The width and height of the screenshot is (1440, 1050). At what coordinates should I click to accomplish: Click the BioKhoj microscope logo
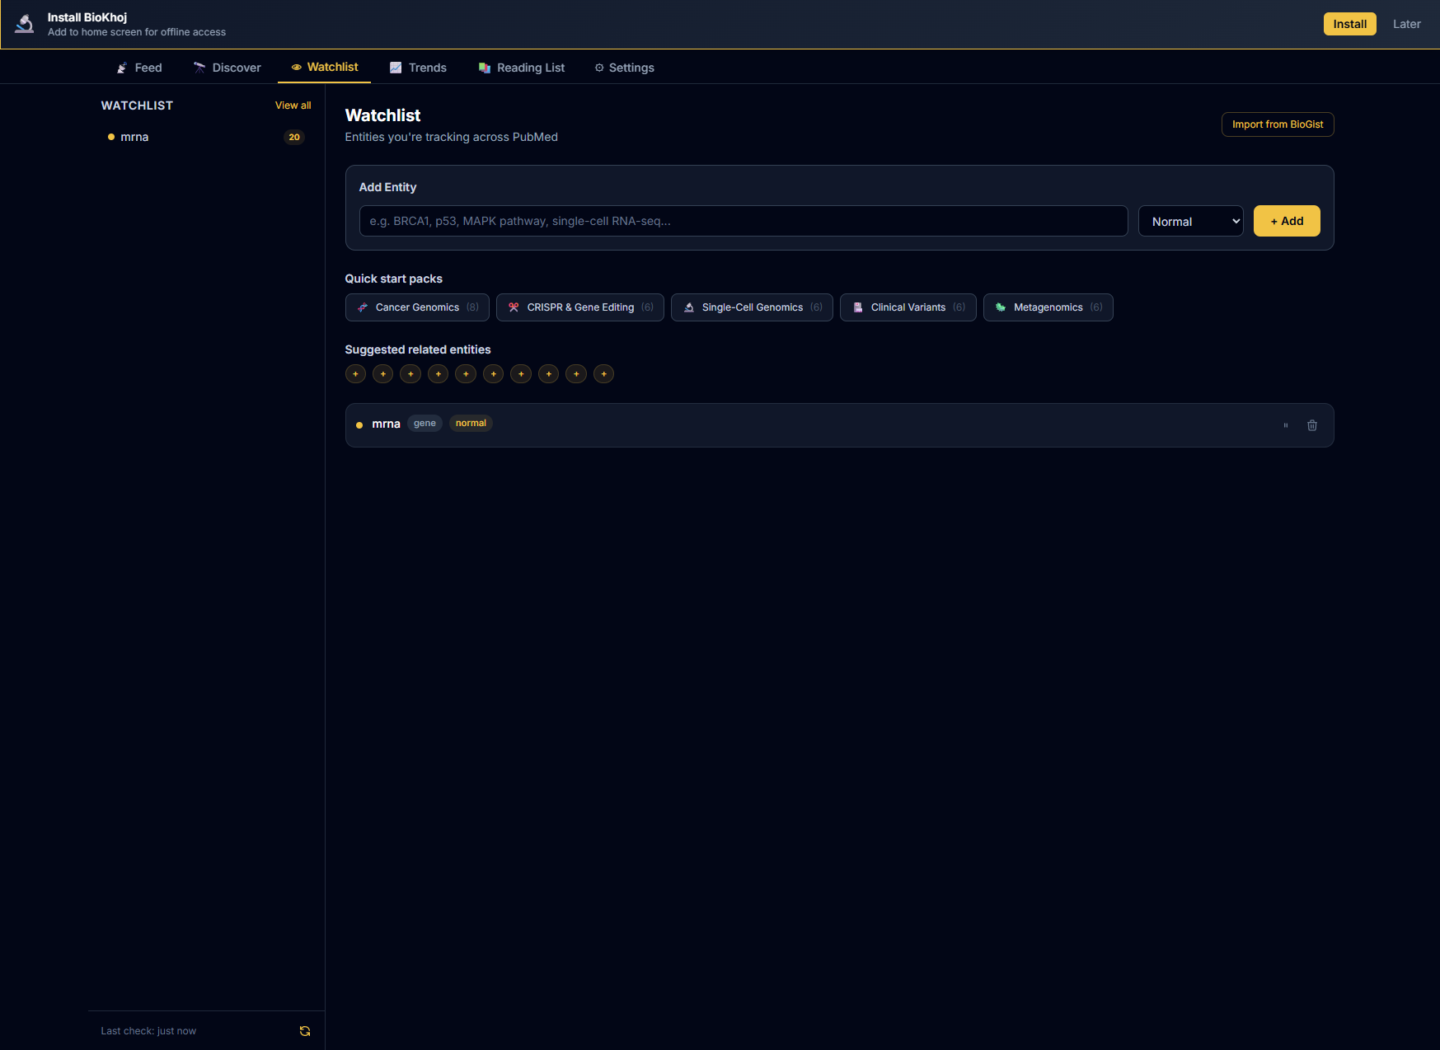point(24,23)
